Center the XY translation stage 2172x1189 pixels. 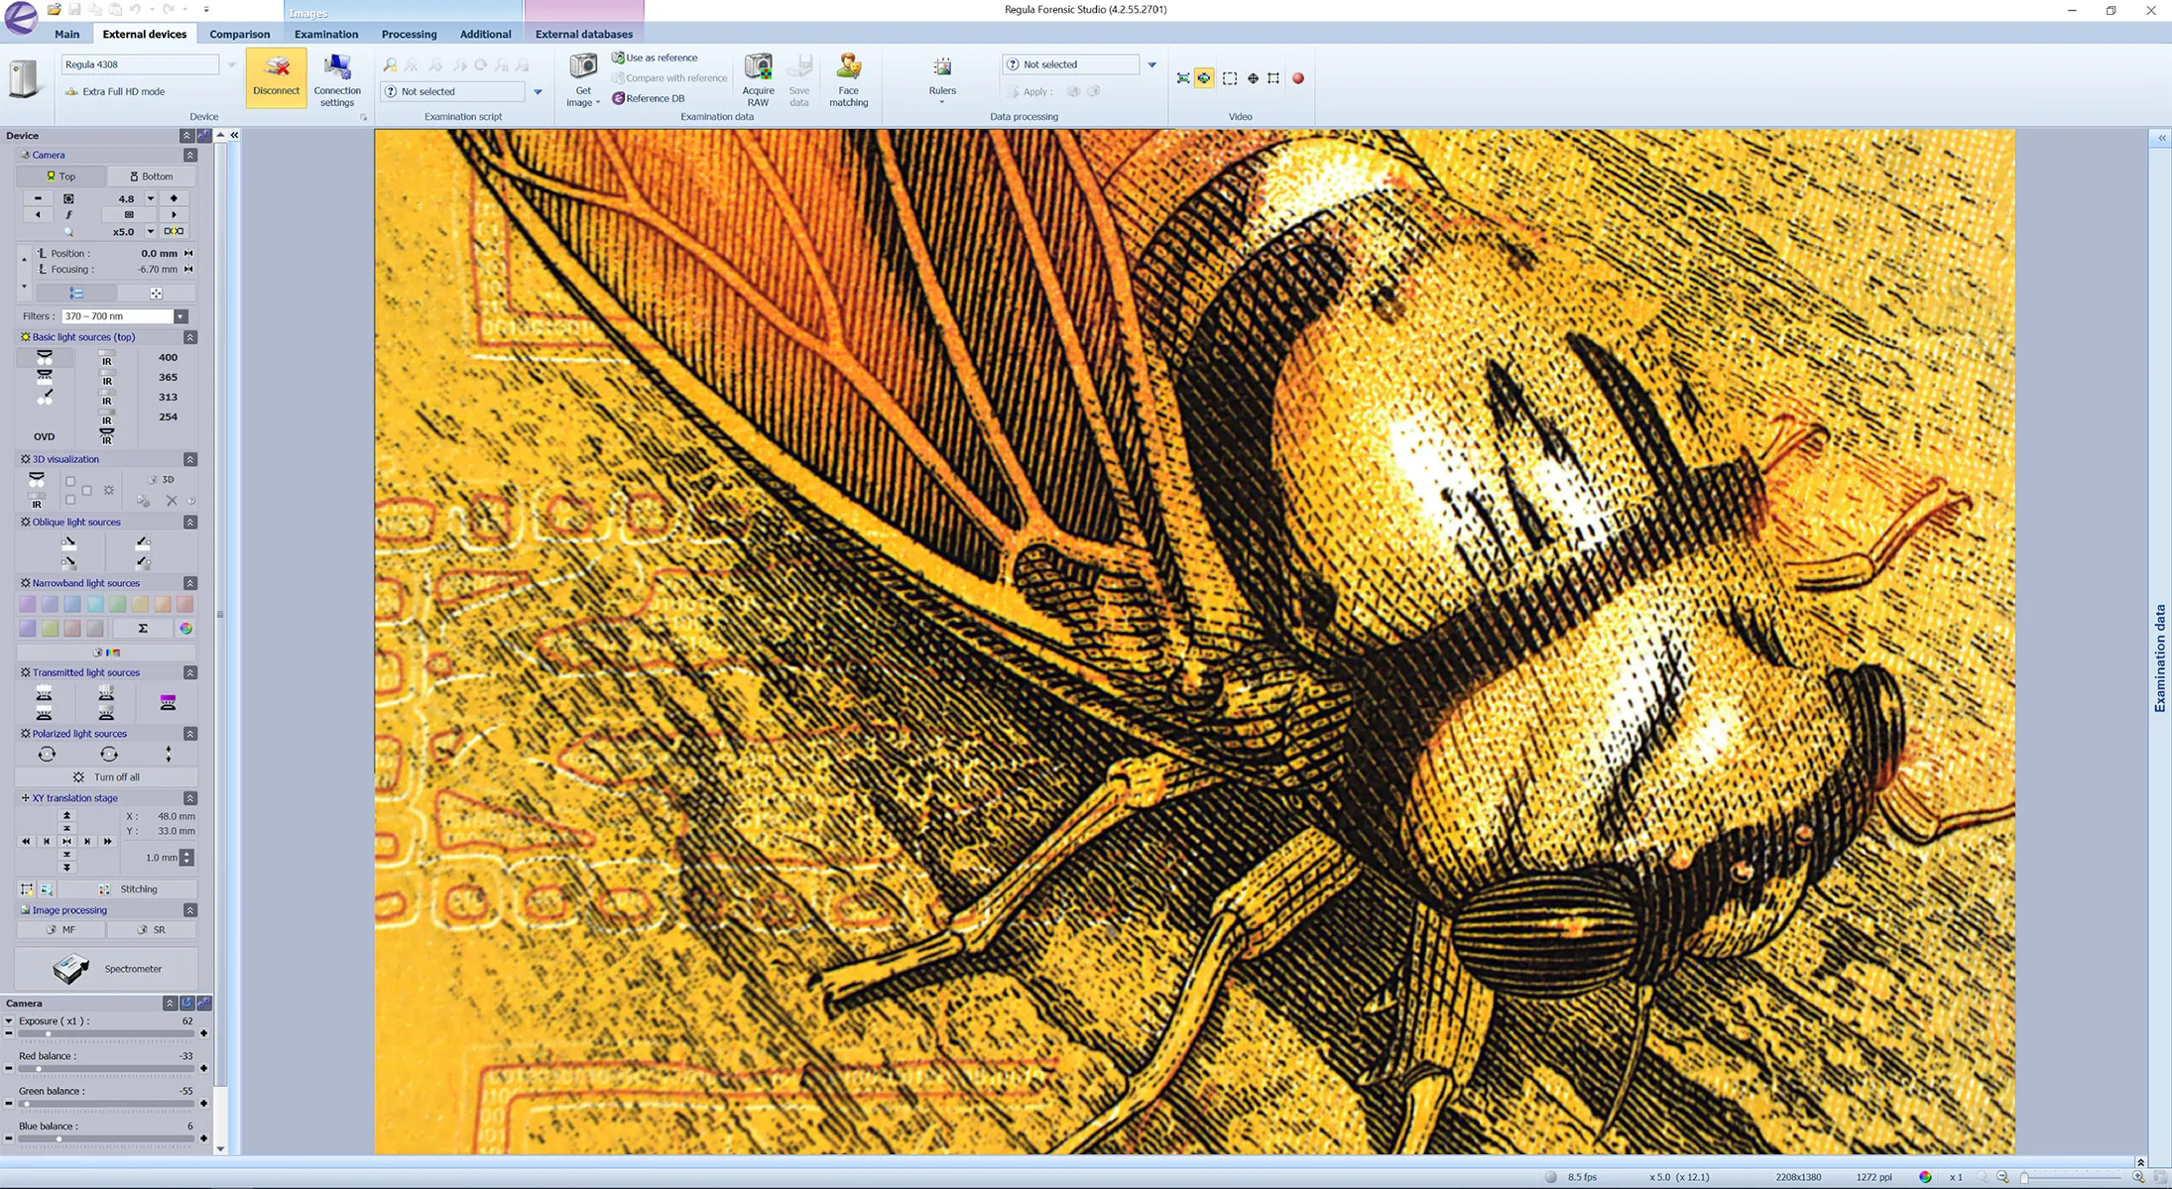66,841
